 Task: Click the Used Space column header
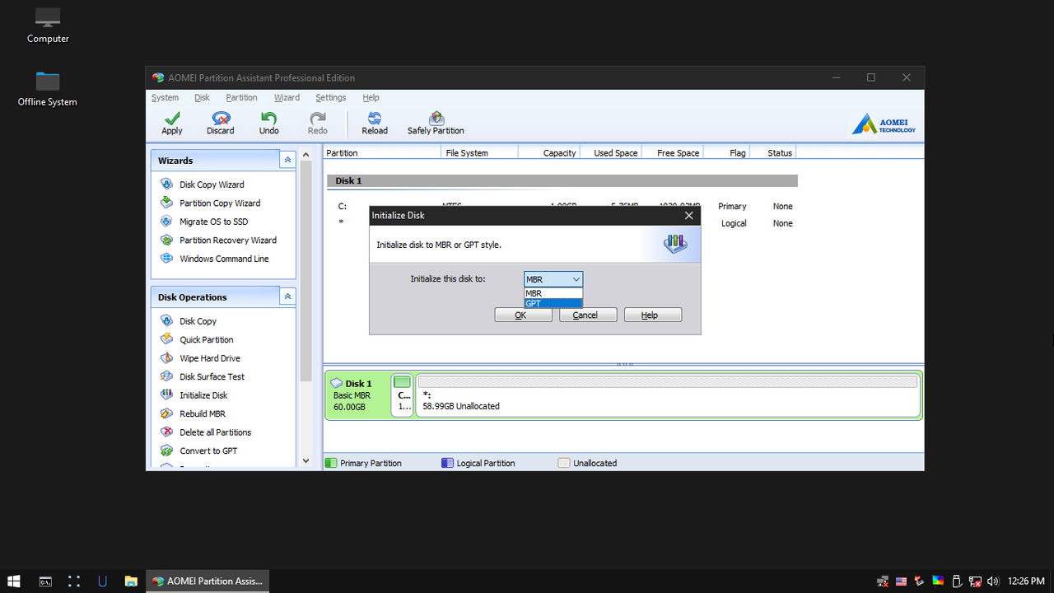point(612,152)
